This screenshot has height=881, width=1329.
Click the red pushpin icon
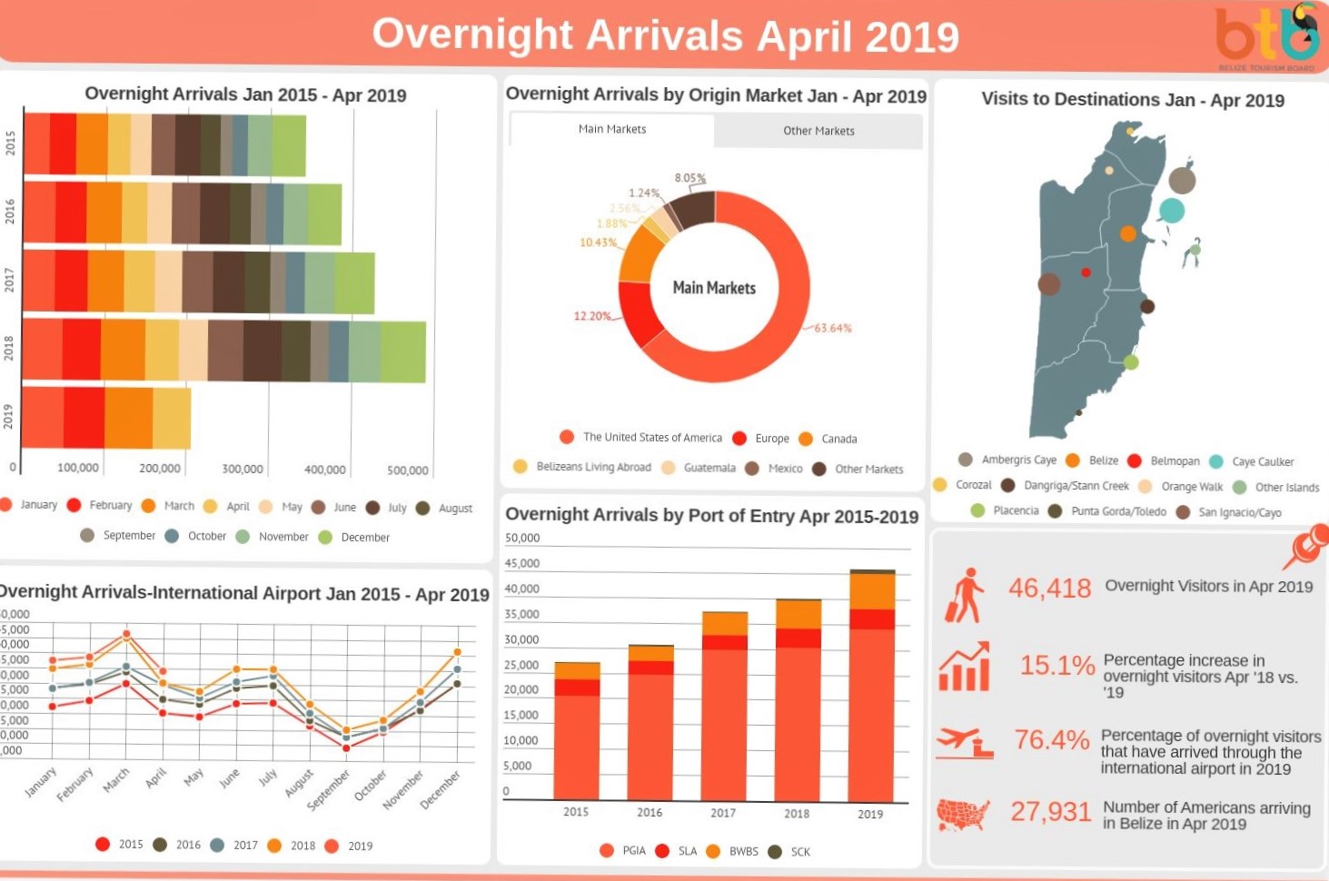click(x=1308, y=547)
